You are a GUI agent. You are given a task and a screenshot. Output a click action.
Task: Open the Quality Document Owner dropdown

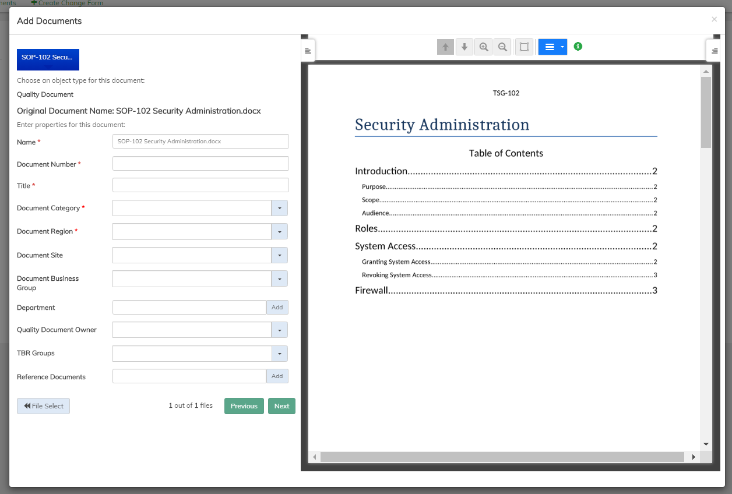point(279,330)
